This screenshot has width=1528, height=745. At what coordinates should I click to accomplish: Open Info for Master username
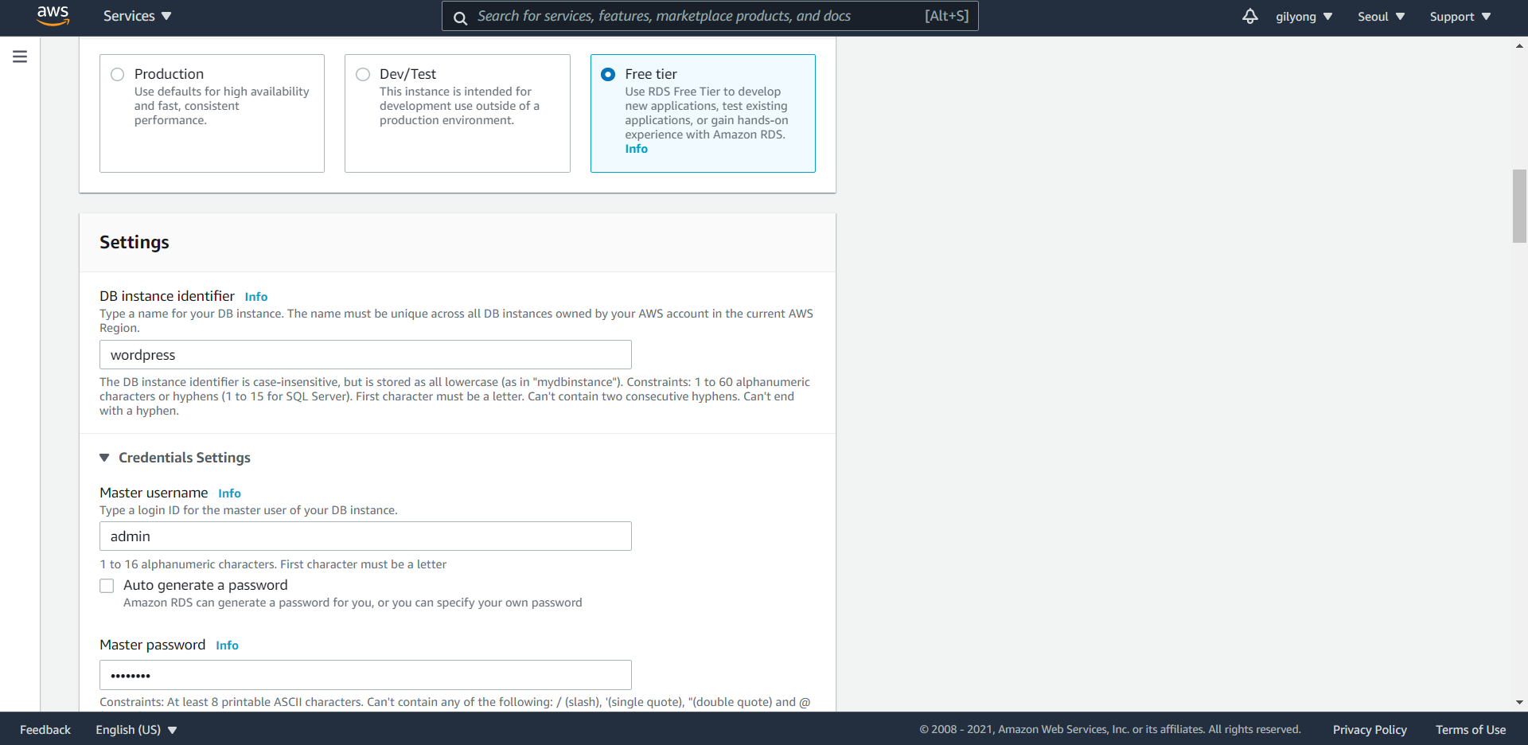click(x=229, y=493)
